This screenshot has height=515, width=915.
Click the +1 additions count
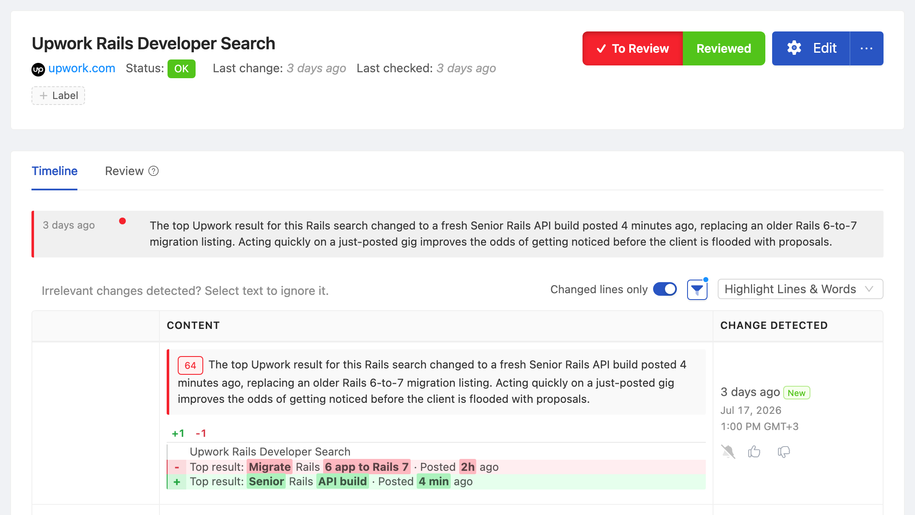[x=178, y=433]
